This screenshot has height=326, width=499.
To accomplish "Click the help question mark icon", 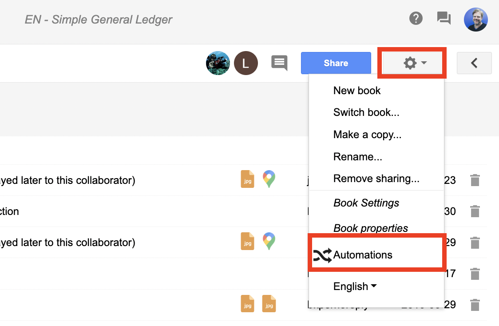I will (x=416, y=18).
